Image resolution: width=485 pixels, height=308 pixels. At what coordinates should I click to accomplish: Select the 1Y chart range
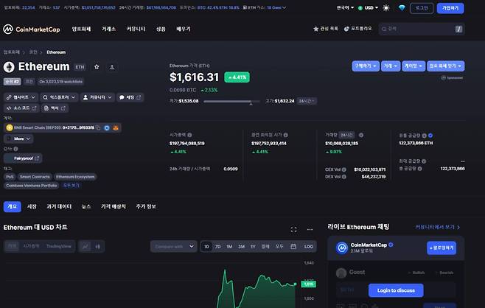click(253, 246)
